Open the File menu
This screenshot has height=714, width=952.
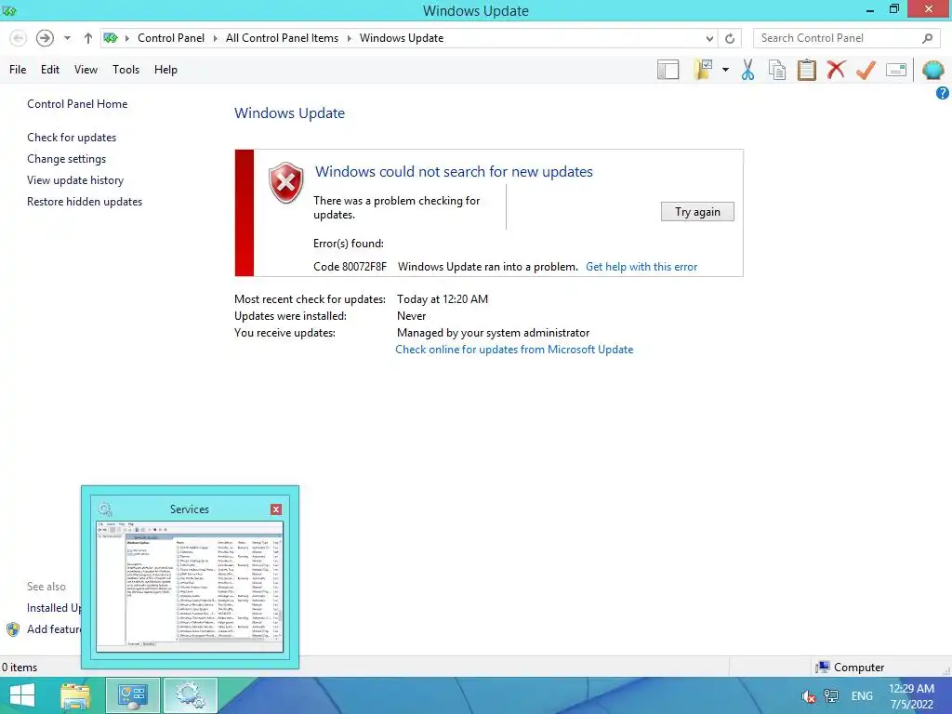pos(18,70)
